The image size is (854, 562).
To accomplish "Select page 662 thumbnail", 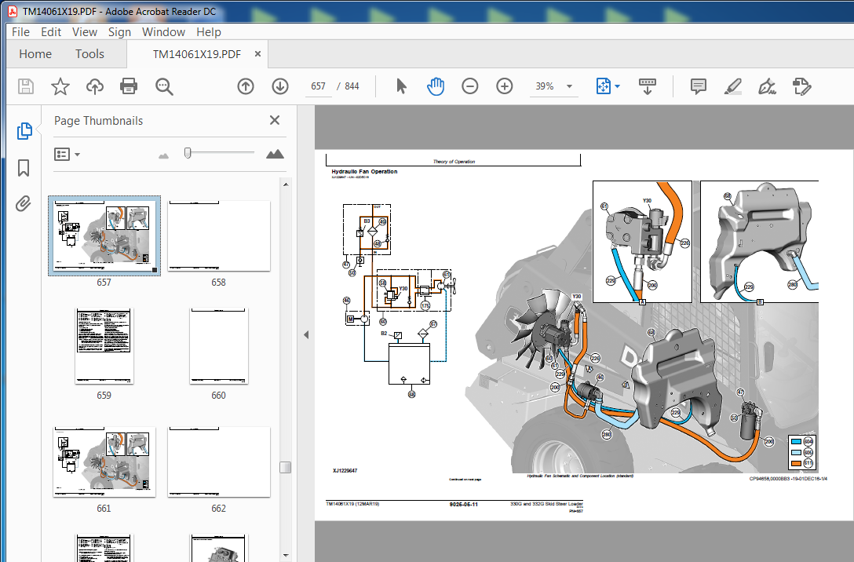I will 218,462.
